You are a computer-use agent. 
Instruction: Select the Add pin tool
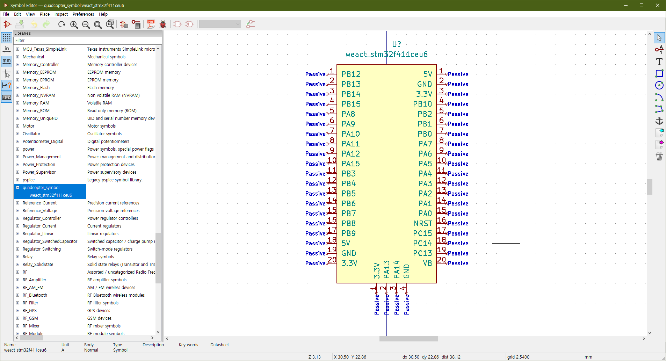pyautogui.click(x=659, y=50)
